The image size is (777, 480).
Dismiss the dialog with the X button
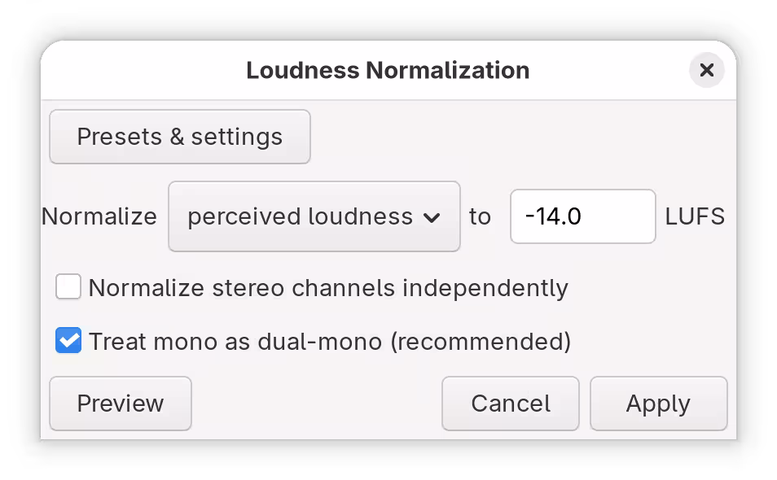pyautogui.click(x=706, y=70)
